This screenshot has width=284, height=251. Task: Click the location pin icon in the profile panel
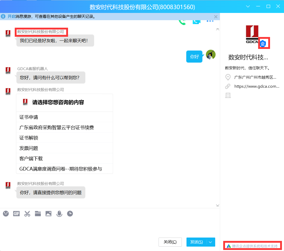228,77
